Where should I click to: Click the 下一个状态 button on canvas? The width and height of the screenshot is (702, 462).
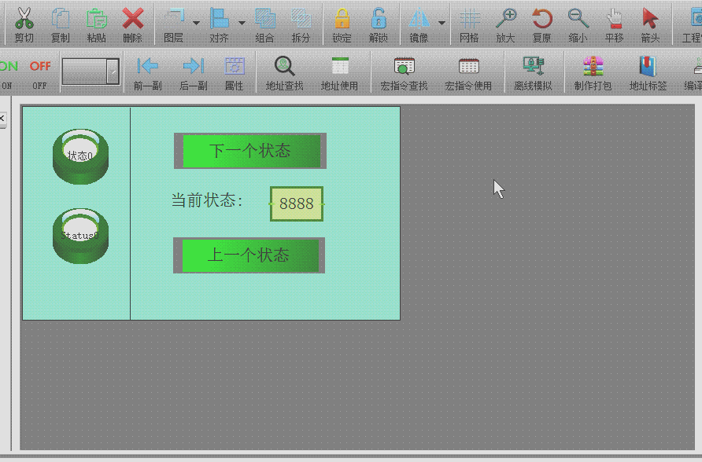coord(249,151)
